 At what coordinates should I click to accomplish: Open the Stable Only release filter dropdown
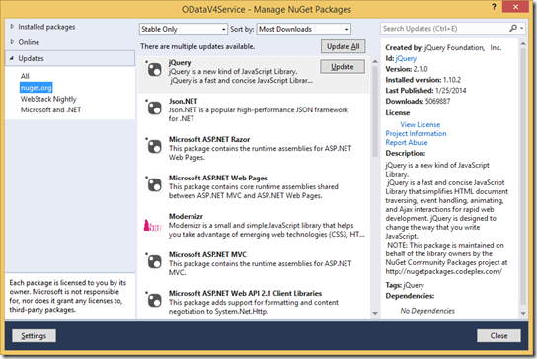tap(184, 29)
